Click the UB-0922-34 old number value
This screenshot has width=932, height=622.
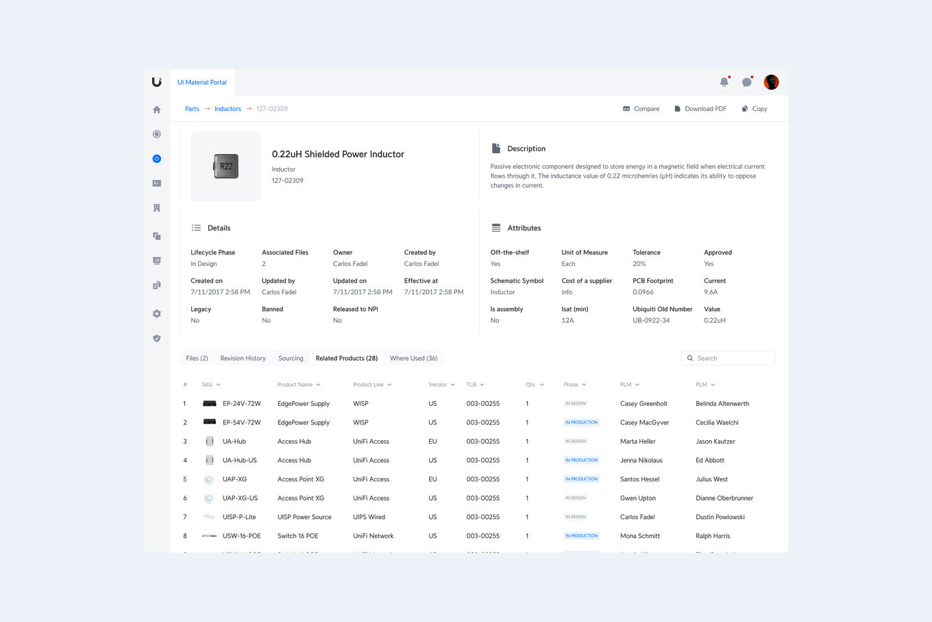(x=651, y=320)
